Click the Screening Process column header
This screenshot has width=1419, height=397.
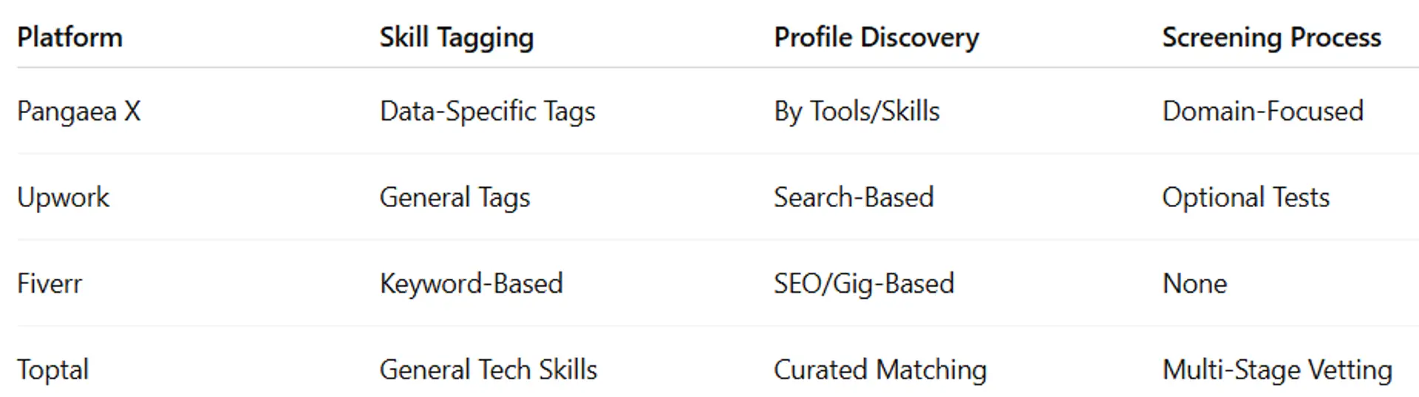(1271, 37)
